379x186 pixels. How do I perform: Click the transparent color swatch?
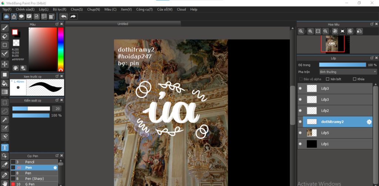click(16, 43)
